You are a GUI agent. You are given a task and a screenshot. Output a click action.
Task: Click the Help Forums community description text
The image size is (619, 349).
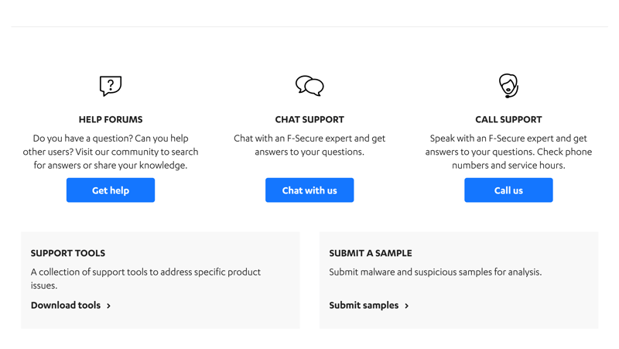pyautogui.click(x=111, y=152)
